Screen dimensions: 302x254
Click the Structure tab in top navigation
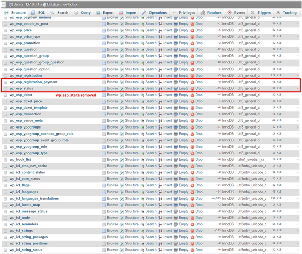coord(15,13)
